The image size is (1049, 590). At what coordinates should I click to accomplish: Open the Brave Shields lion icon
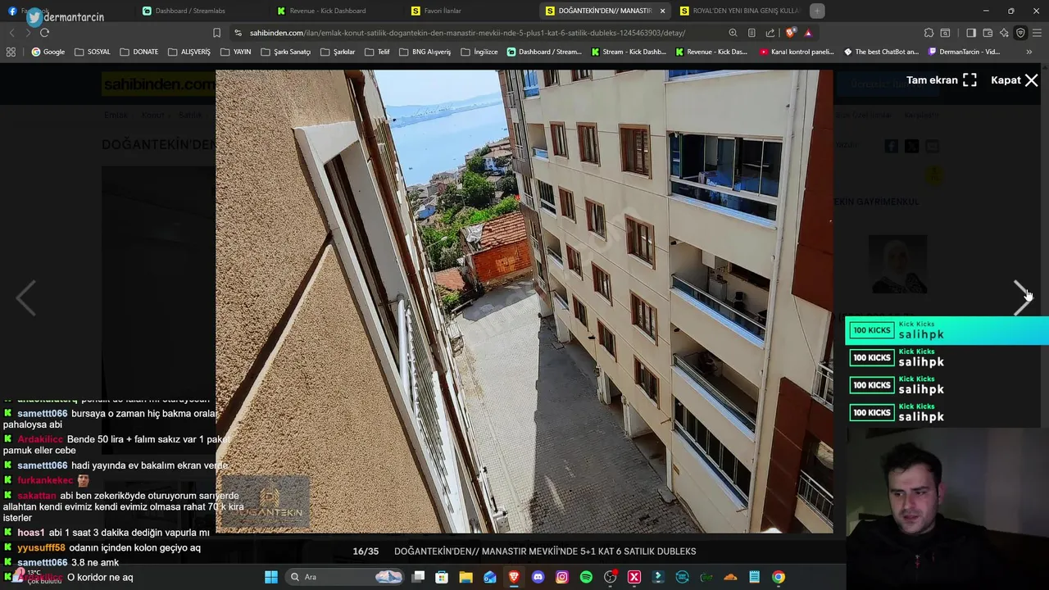790,33
